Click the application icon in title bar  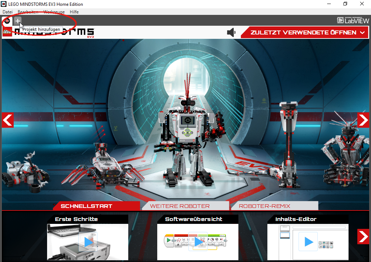coord(4,4)
